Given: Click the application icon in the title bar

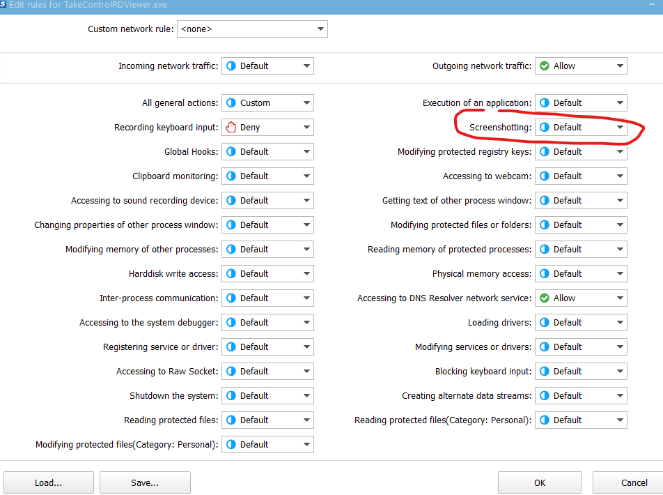Looking at the screenshot, I should tap(3, 4).
